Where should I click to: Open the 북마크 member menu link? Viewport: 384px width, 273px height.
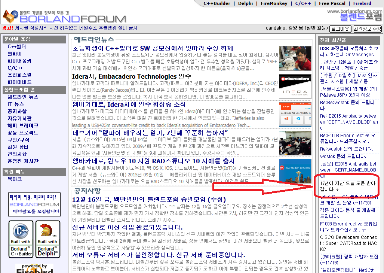click(15, 179)
